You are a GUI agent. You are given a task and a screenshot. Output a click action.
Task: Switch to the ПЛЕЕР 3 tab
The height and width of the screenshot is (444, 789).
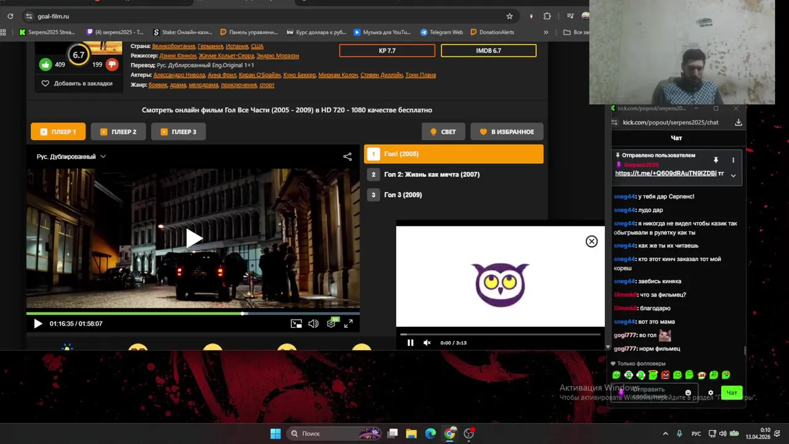178,131
